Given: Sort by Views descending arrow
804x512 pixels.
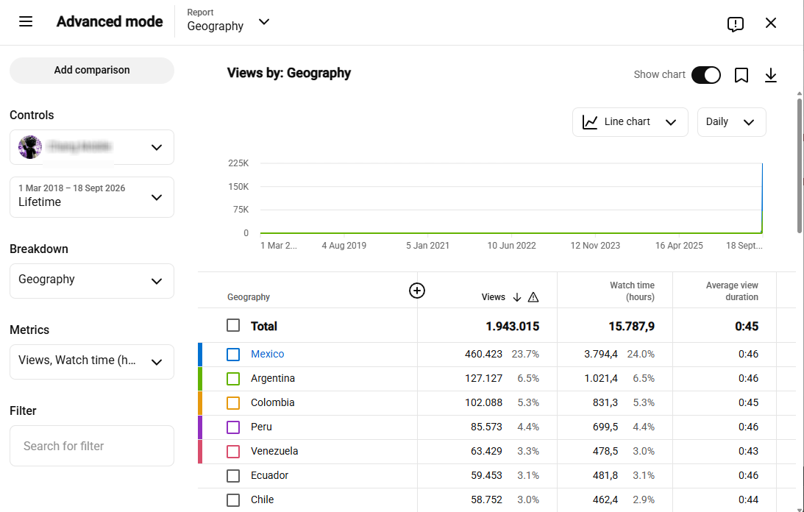Looking at the screenshot, I should pos(517,297).
